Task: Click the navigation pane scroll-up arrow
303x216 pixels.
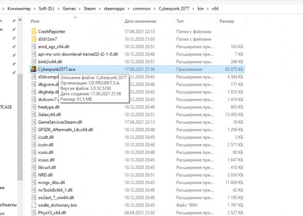Action: click(x=20, y=20)
